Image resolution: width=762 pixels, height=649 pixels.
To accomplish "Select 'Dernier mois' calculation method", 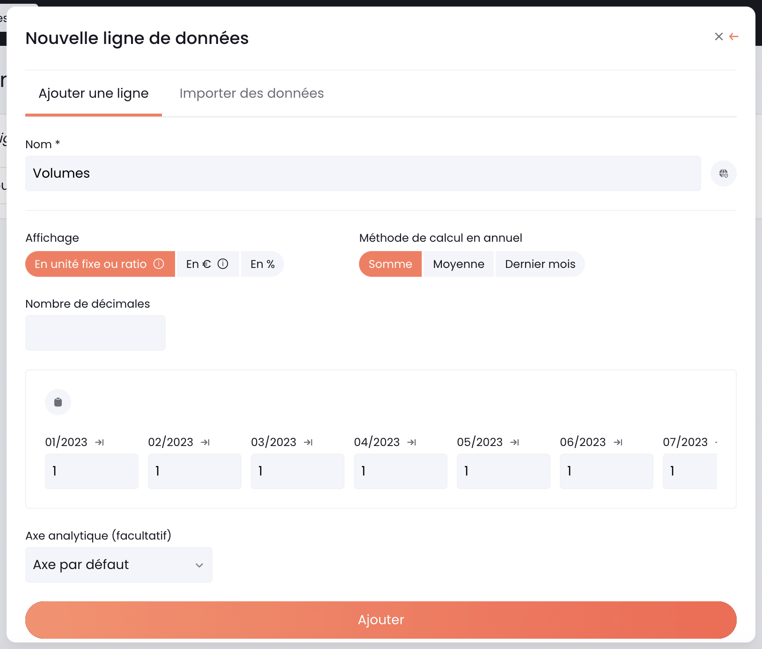I will point(540,264).
